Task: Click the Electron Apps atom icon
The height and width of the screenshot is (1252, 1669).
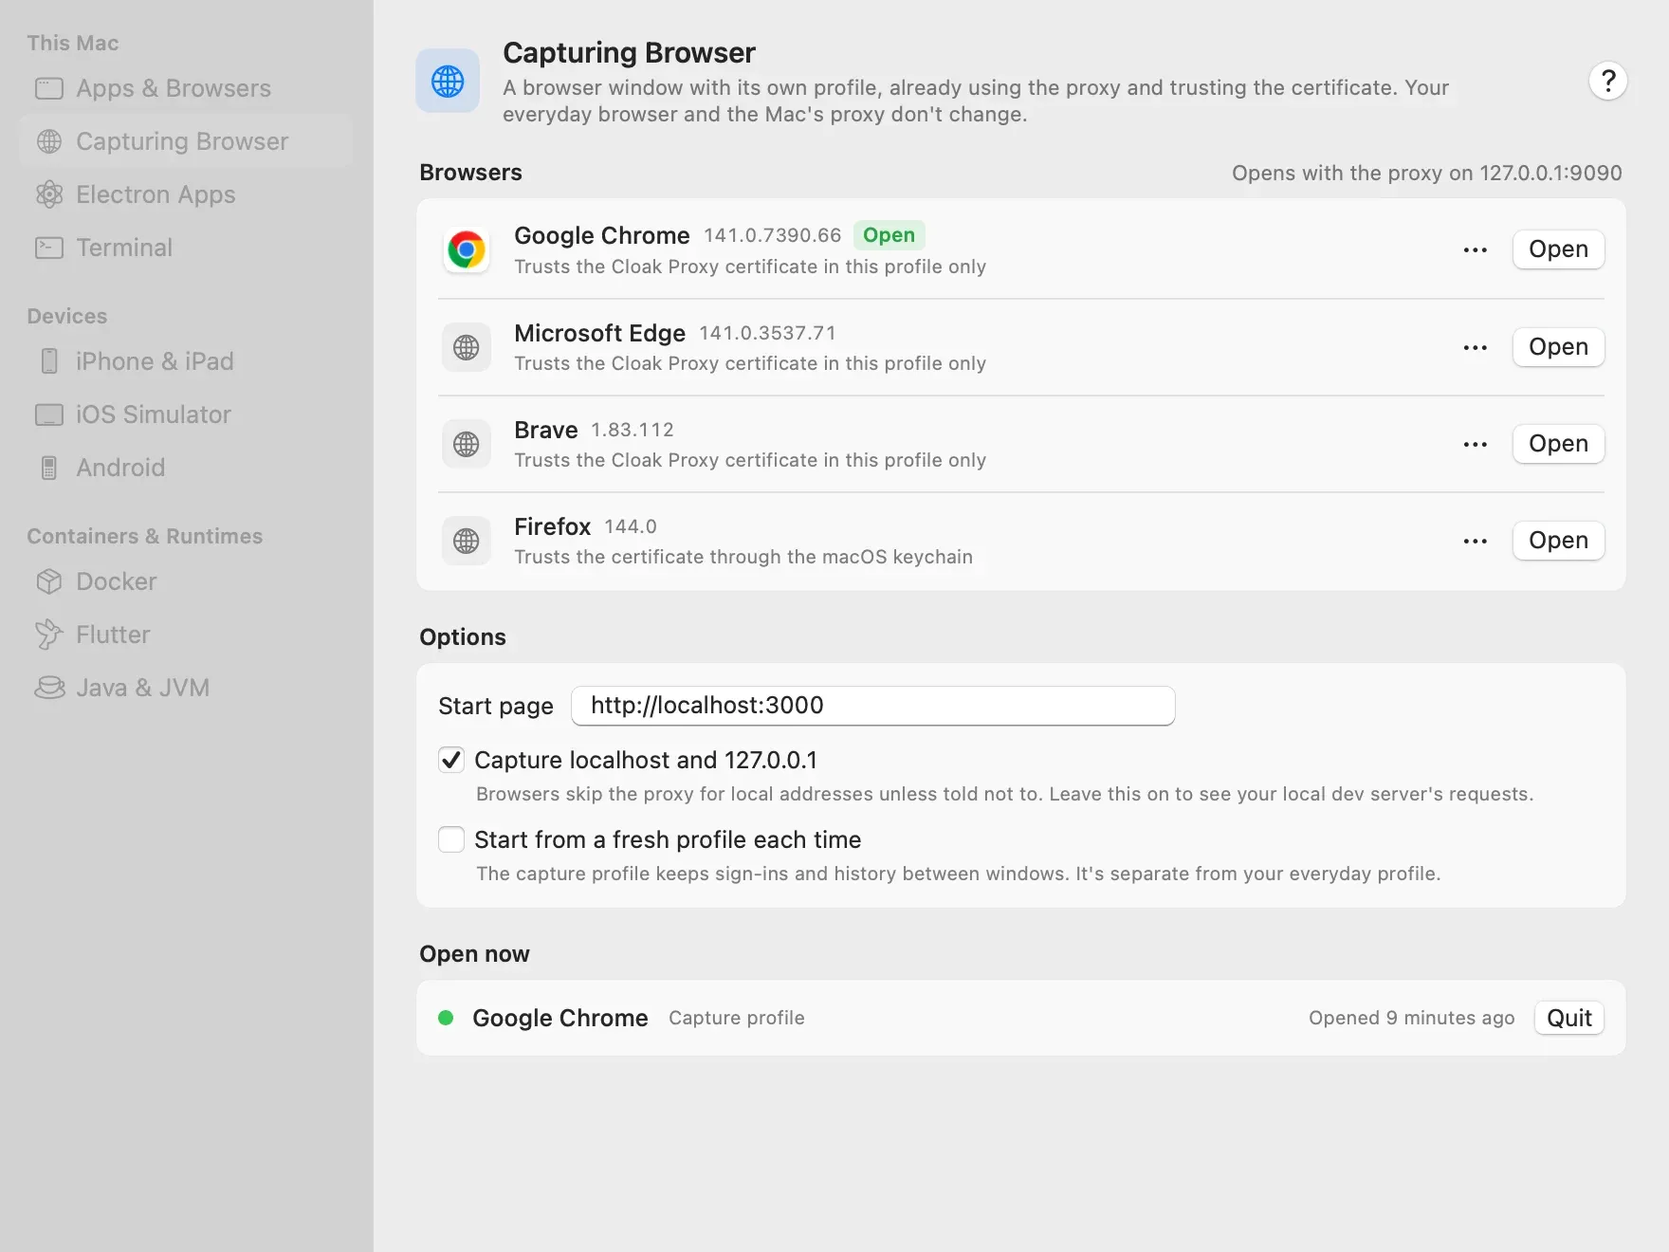Action: 49,194
